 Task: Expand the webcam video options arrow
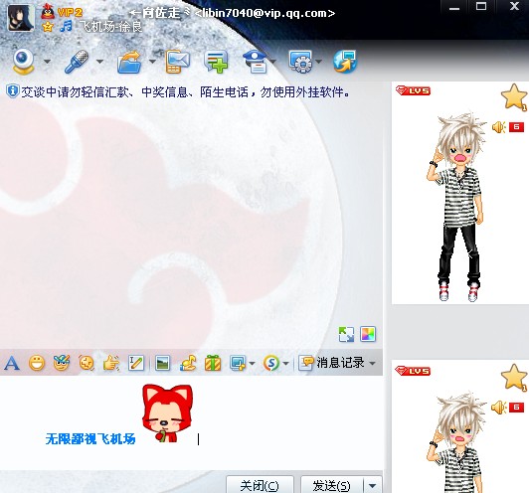point(48,62)
